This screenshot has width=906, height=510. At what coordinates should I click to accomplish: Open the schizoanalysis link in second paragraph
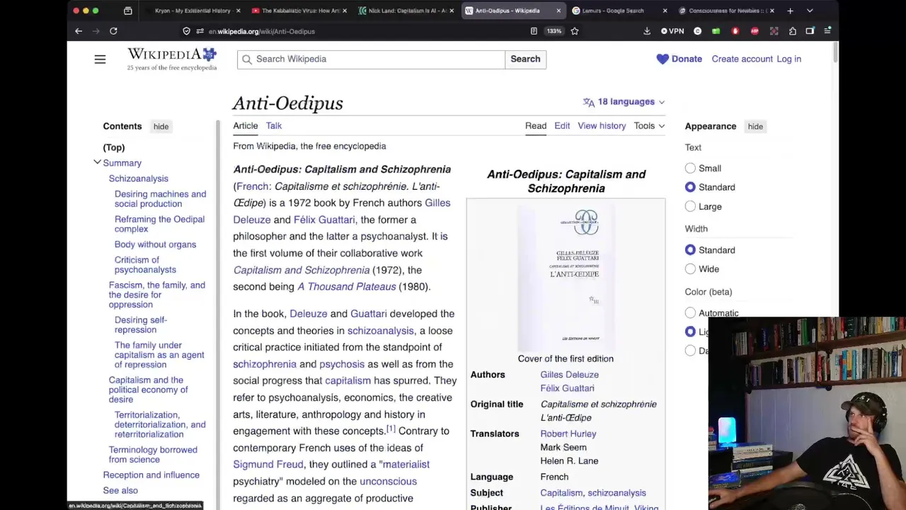coord(380,331)
